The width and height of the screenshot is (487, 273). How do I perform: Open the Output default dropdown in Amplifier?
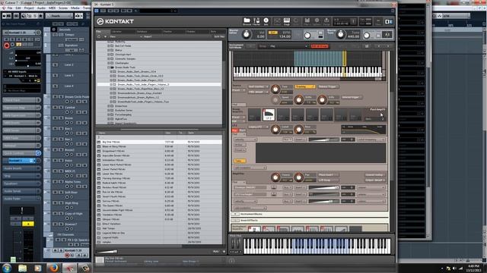pos(374,180)
